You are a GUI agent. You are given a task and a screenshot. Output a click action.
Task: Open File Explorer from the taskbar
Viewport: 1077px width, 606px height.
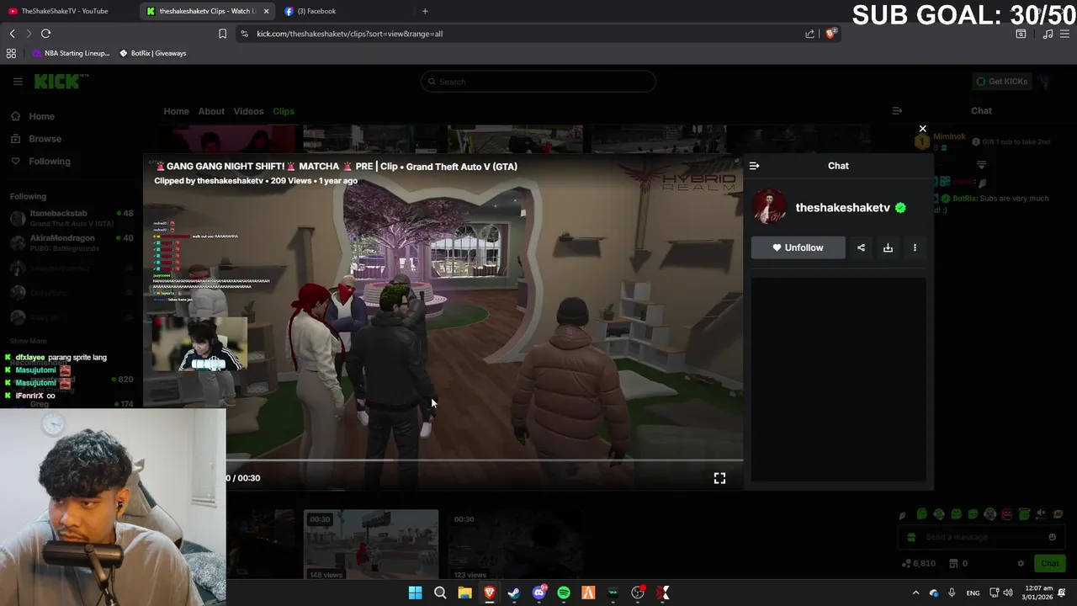point(464,593)
